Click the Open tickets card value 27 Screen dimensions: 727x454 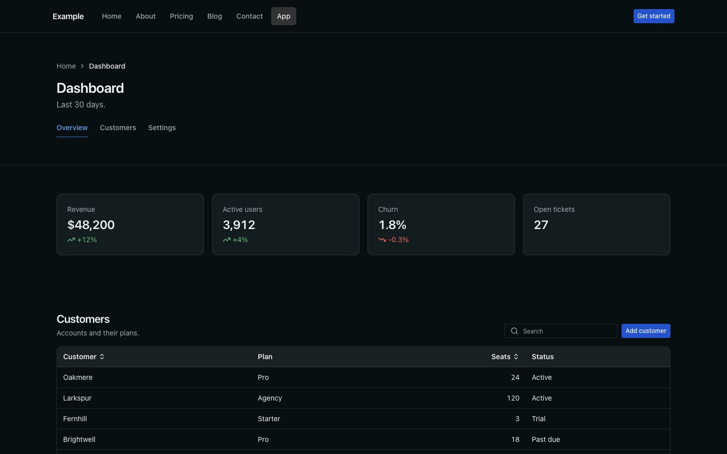point(541,225)
